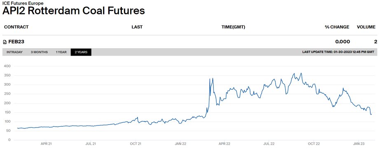Click the % CHANGE column header
The image size is (379, 151).
pos(337,27)
